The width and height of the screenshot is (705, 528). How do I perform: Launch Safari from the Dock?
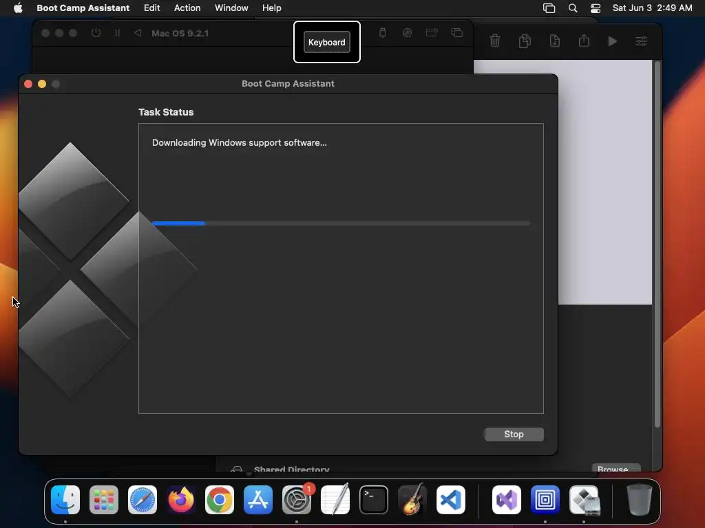[143, 500]
